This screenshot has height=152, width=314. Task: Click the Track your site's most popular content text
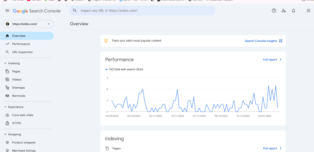coord(136,41)
